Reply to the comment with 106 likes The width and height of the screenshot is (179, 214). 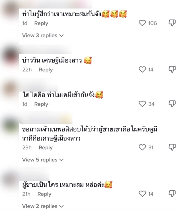(41, 23)
